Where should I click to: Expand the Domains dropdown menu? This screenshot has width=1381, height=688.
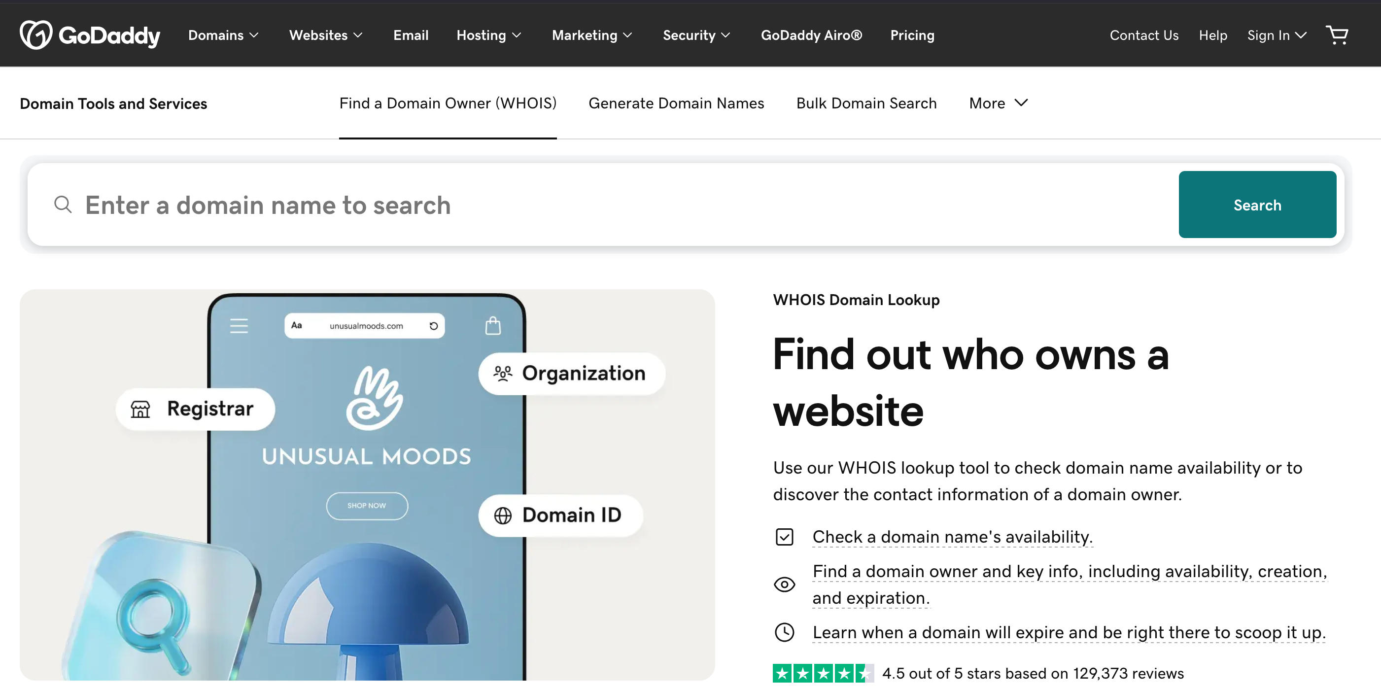[223, 35]
